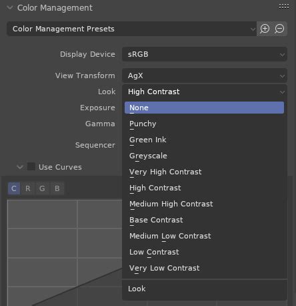Open the View Transform AgX dropdown
This screenshot has height=306, width=296.
pyautogui.click(x=205, y=75)
